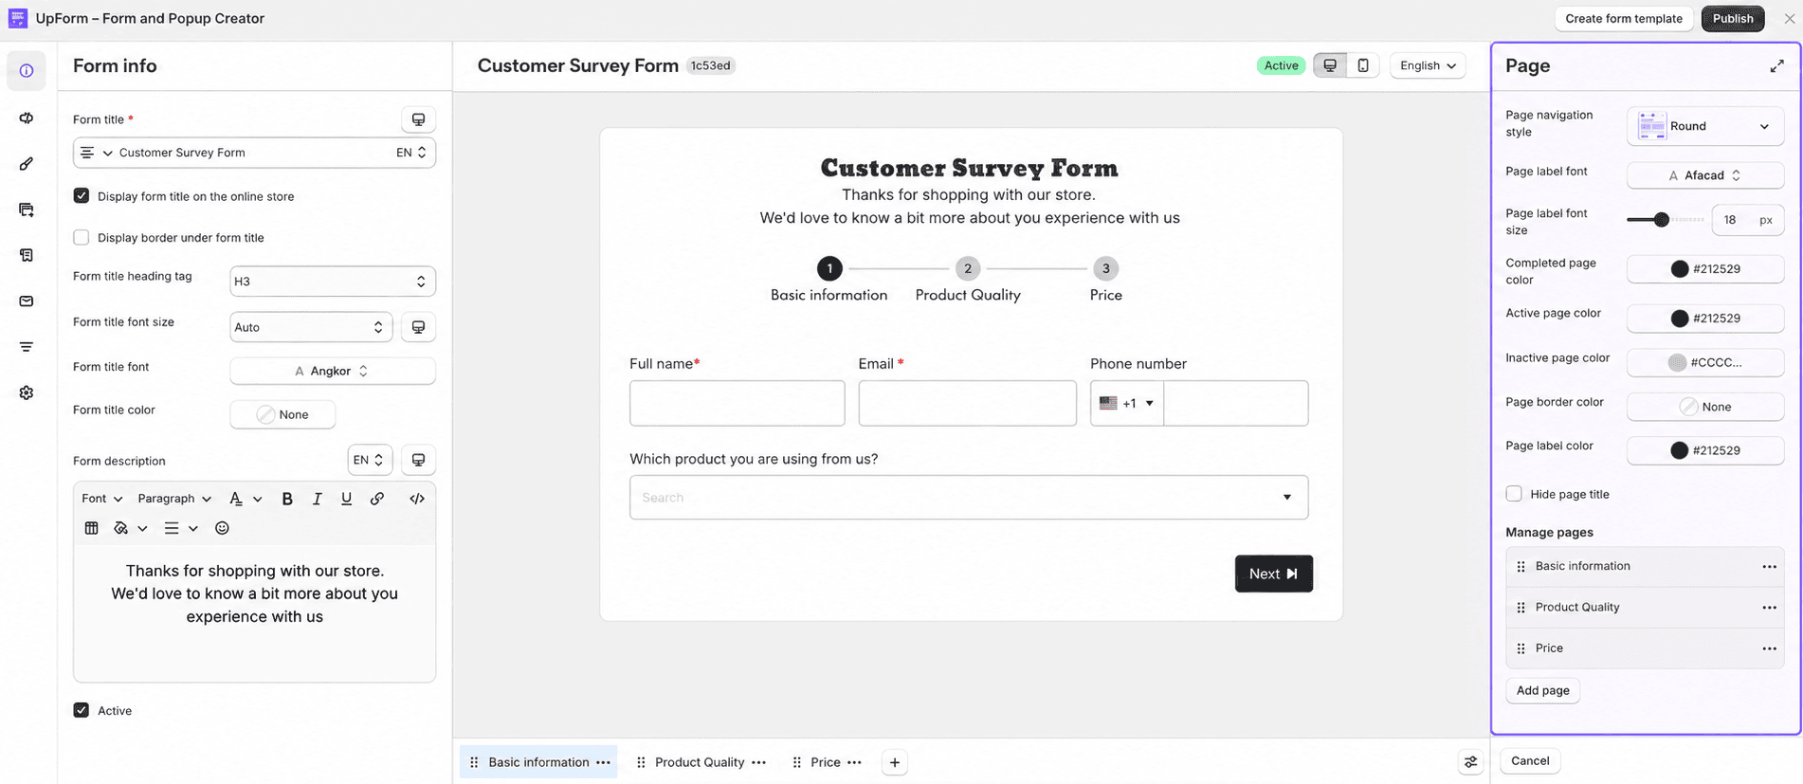Screen dimensions: 1803x784
Task: Switch to Price page tab
Action: tap(828, 762)
